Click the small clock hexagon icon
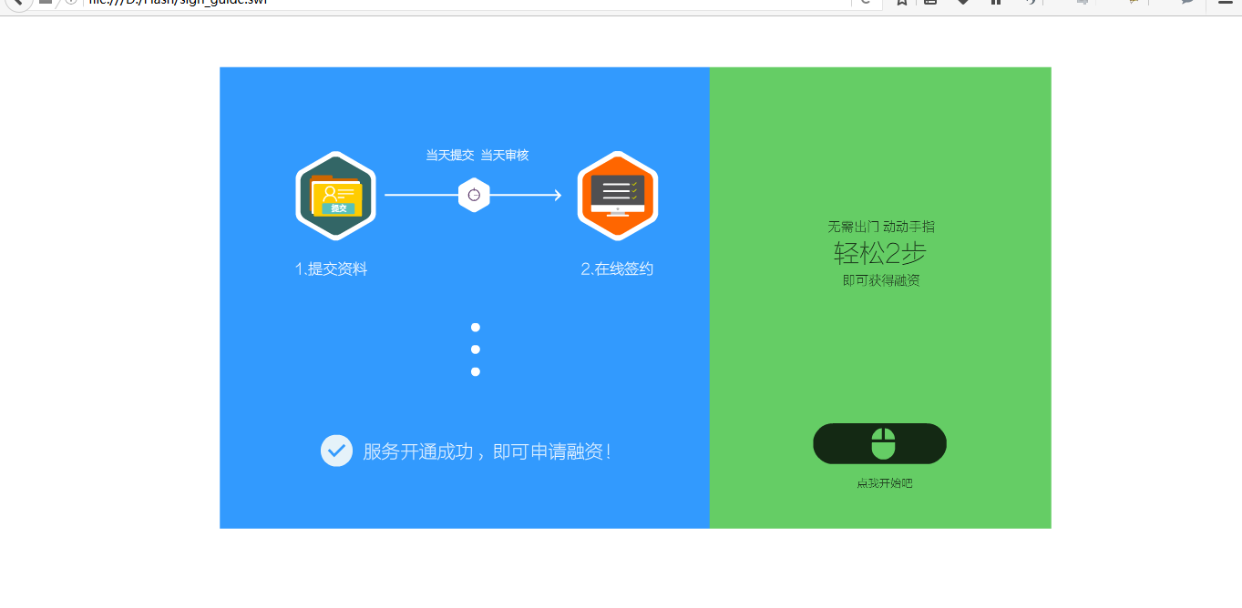The width and height of the screenshot is (1242, 608). pos(474,195)
